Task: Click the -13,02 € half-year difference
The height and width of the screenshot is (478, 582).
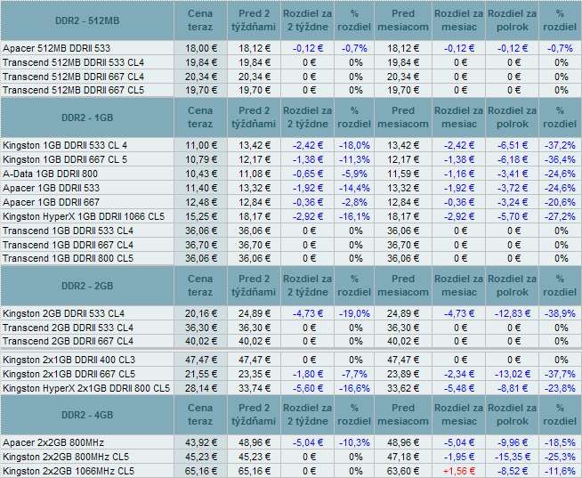Action: click(x=513, y=374)
